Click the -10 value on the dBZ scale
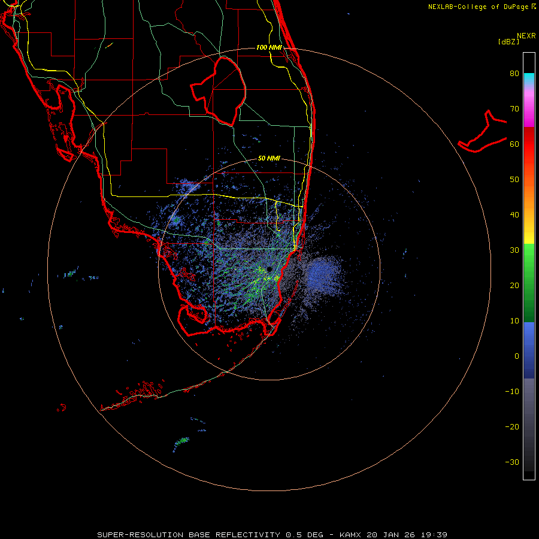This screenshot has height=539, width=539. [x=512, y=392]
